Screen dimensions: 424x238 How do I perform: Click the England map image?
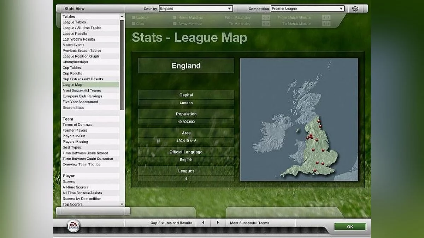click(299, 120)
